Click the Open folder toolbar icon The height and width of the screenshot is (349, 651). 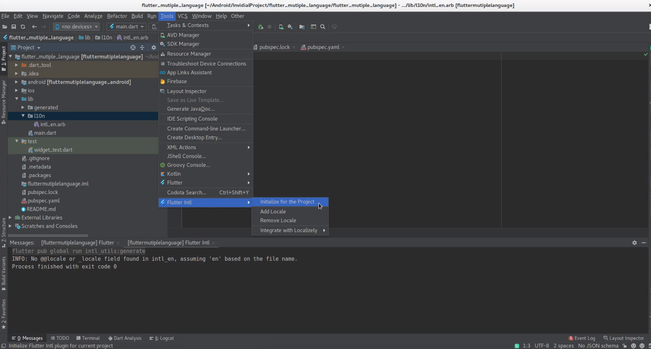pyautogui.click(x=5, y=27)
